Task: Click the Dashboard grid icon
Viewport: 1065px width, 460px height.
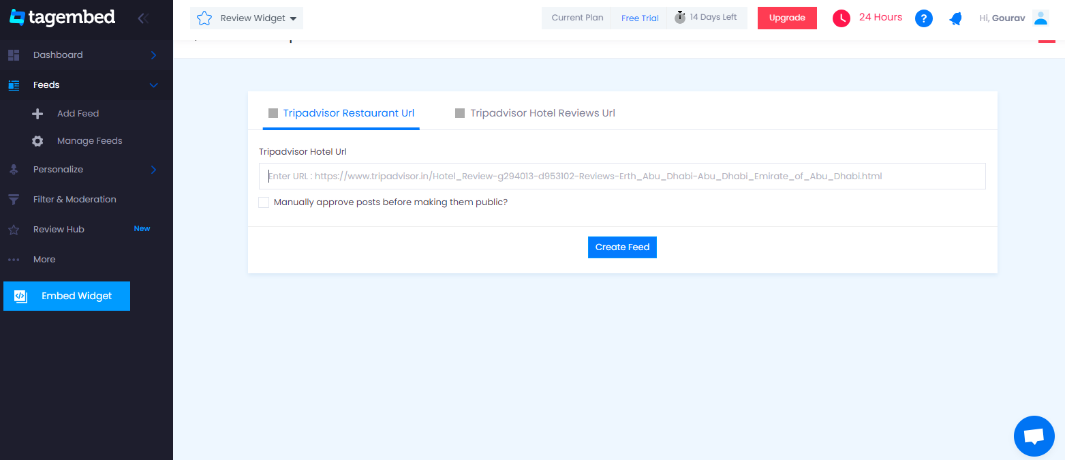Action: [14, 55]
